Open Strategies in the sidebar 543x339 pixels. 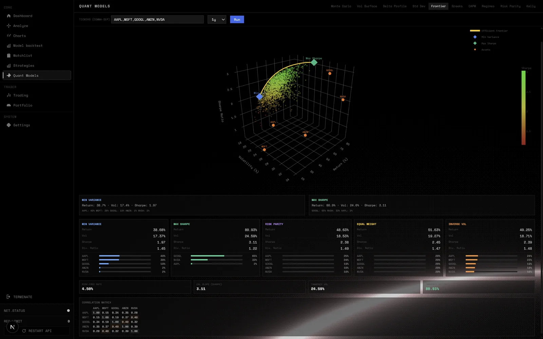point(37,65)
